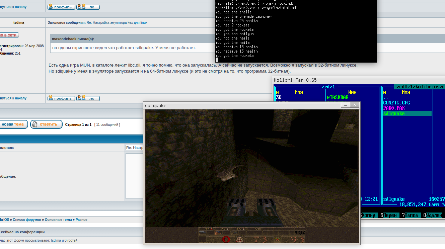Image resolution: width=445 pixels, height=249 pixels.
Task: Click the two-user icon on the лс button
Action: click(81, 6)
